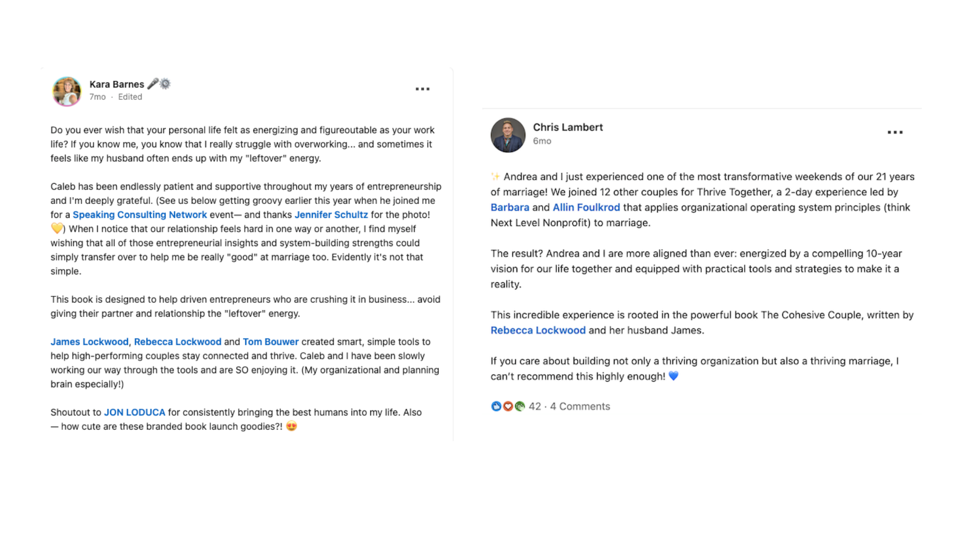The image size is (953, 536).
Task: Click Chris Lambert profile photo
Action: 508,135
